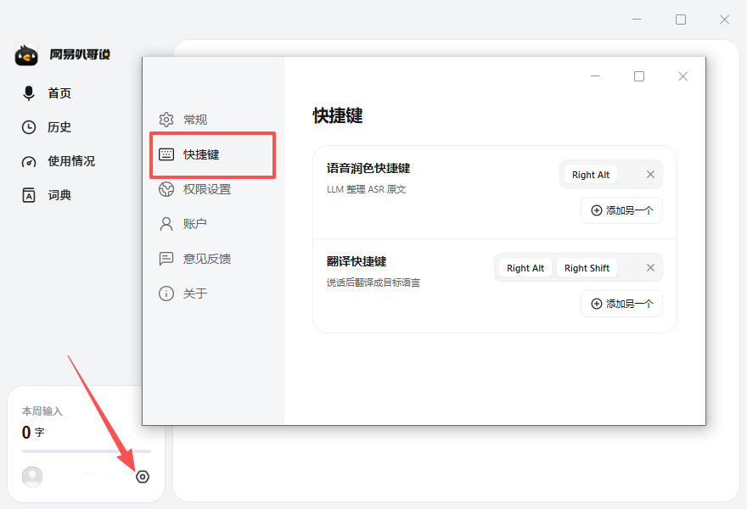747x509 pixels.
Task: Add another shortcut for 翻译快捷键
Action: pyautogui.click(x=621, y=304)
